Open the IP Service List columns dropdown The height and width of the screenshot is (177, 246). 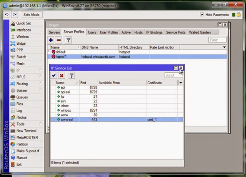[181, 83]
